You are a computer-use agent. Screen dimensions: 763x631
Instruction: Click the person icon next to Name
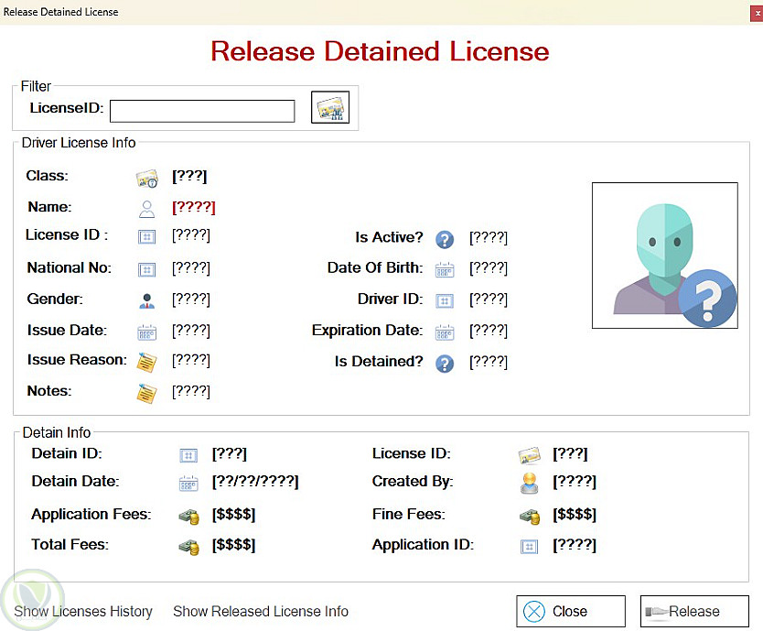pyautogui.click(x=146, y=208)
